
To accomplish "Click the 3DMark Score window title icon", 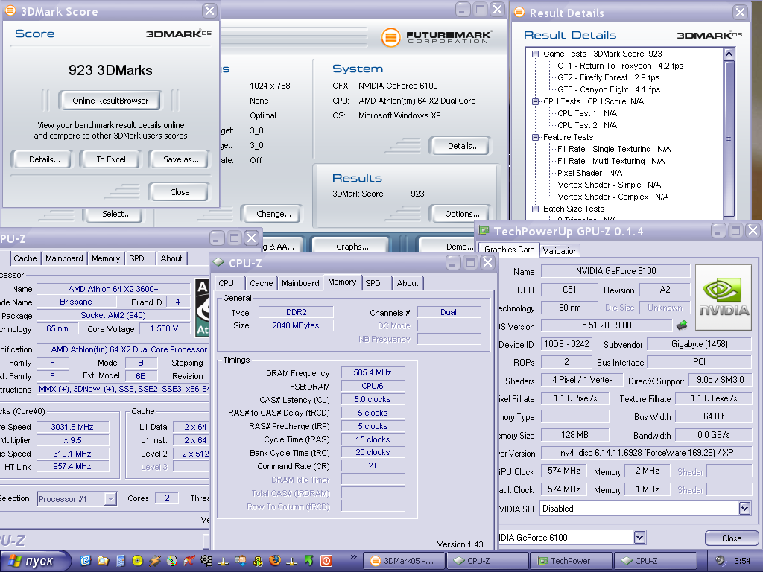I will point(10,10).
